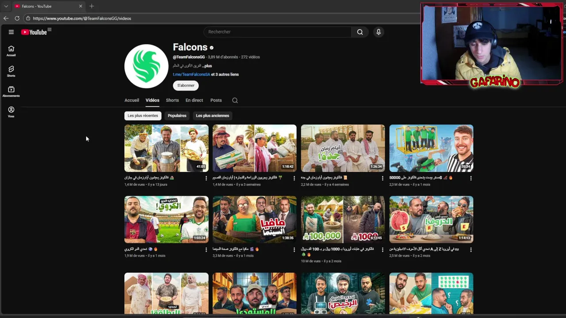This screenshot has width=566, height=318.
Task: Select the Vidéos channel tab
Action: click(x=153, y=100)
